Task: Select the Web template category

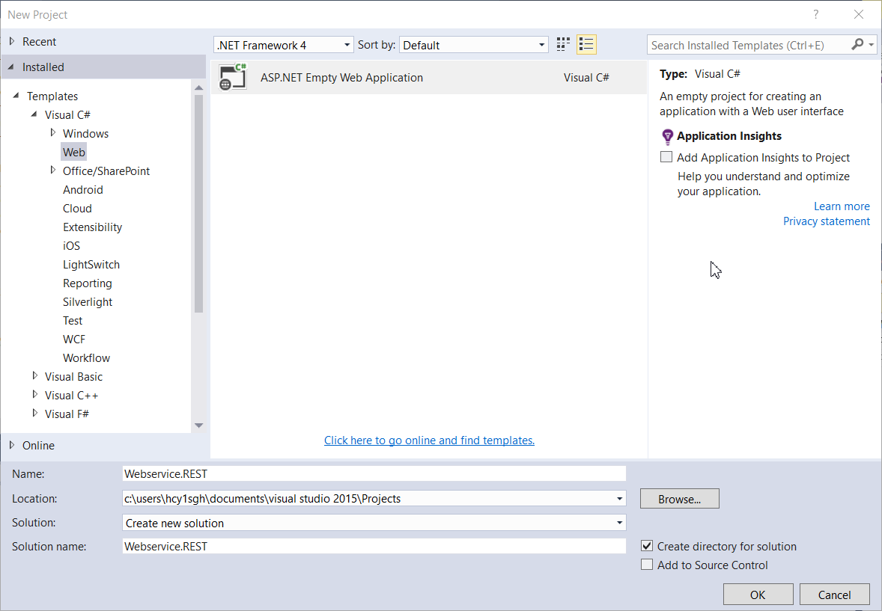Action: (x=73, y=153)
